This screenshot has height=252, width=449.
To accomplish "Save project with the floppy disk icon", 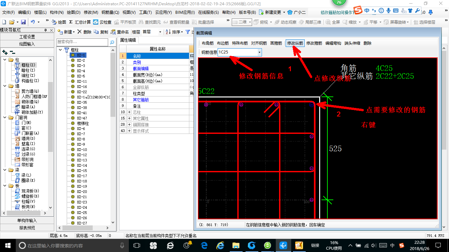I will pyautogui.click(x=23, y=22).
